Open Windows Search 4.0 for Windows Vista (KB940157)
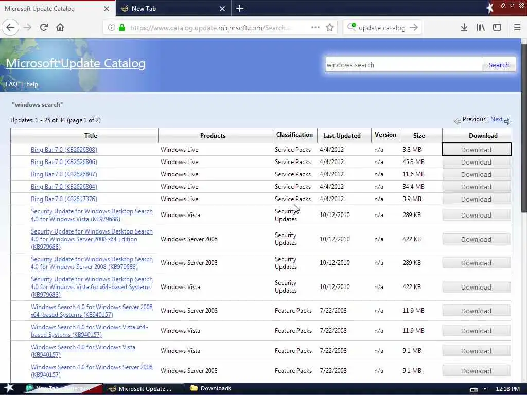 [x=83, y=351]
